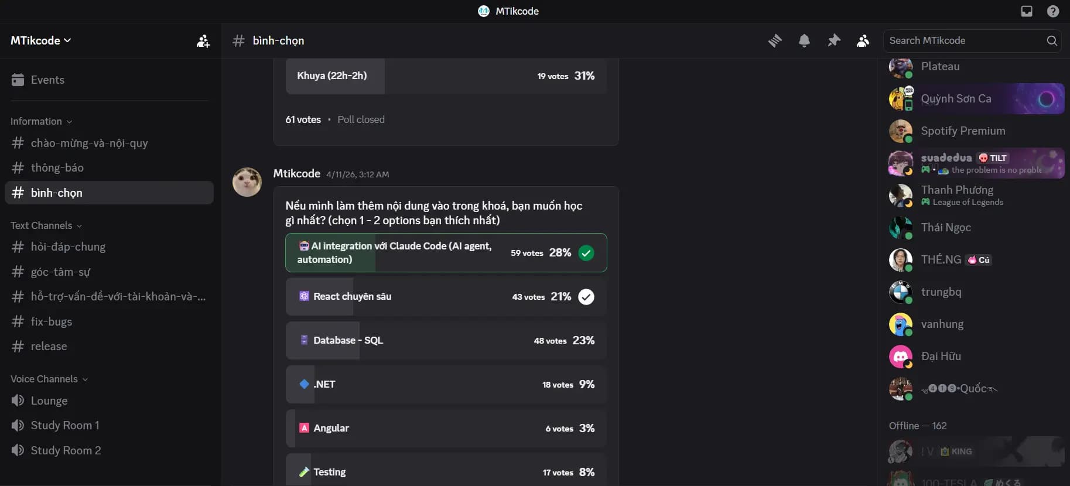The width and height of the screenshot is (1070, 486).
Task: Open the Events item in sidebar
Action: [109, 80]
